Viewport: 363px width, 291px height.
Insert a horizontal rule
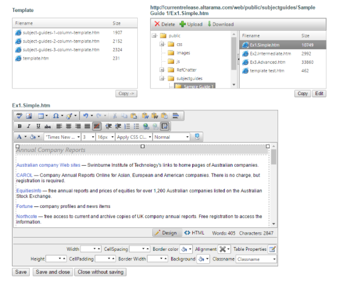[175, 115]
